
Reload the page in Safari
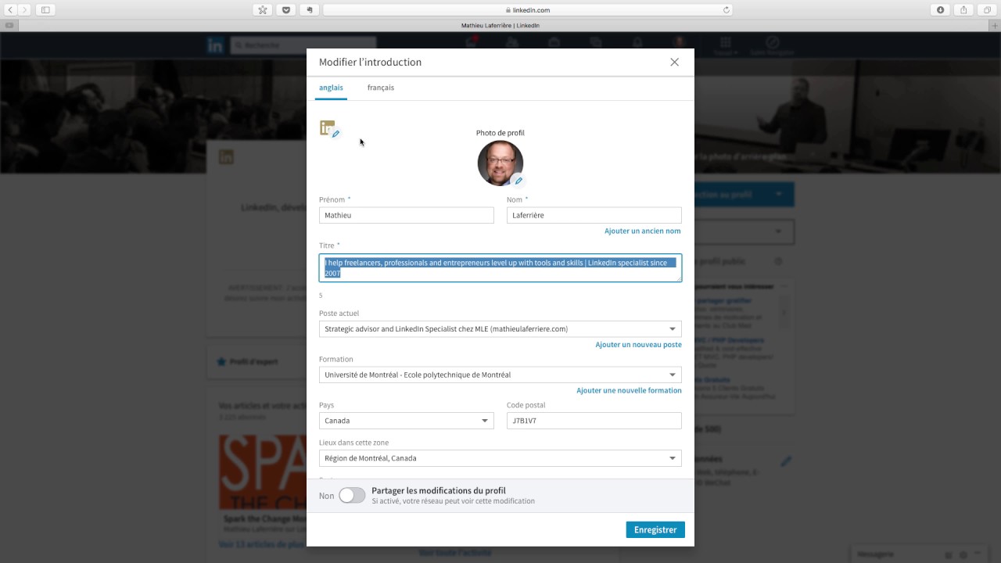[726, 10]
